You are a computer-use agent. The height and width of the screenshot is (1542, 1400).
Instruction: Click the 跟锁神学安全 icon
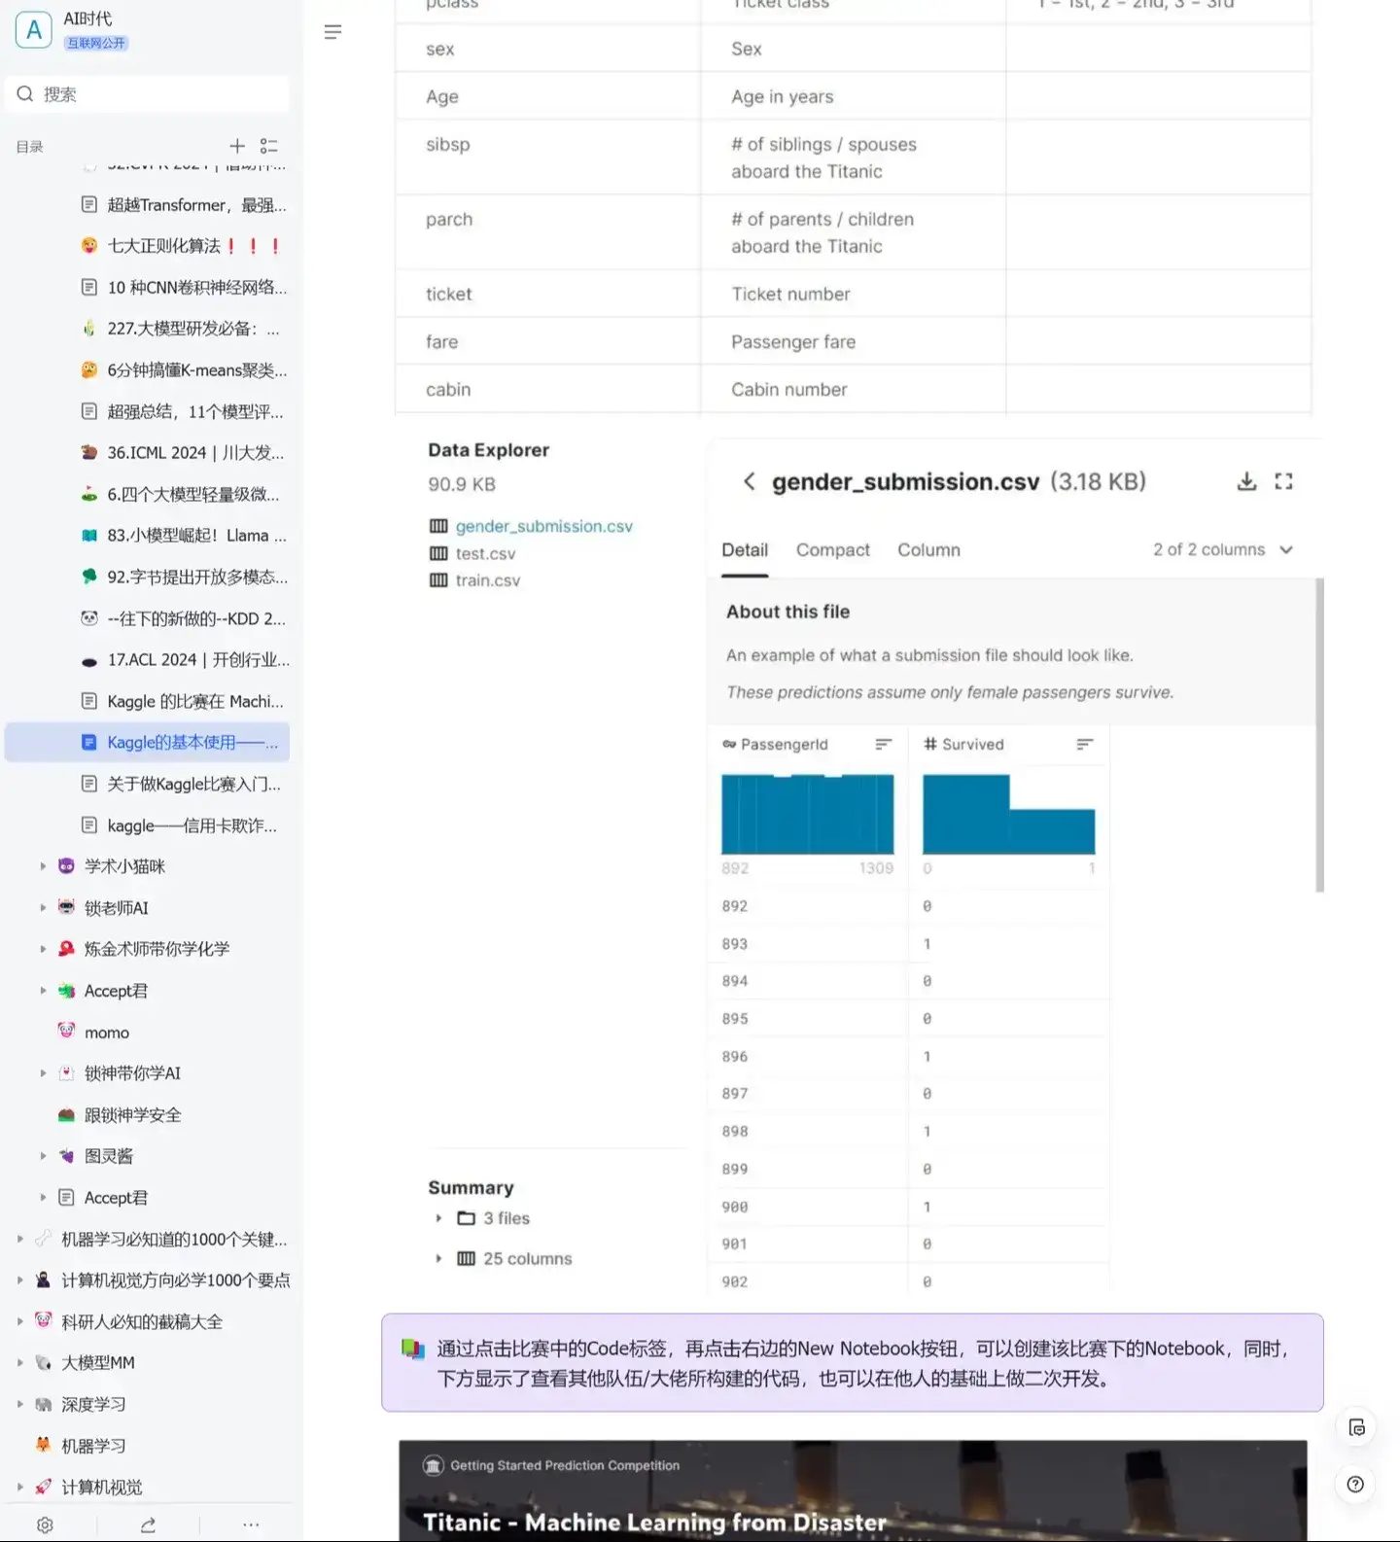click(x=66, y=1114)
